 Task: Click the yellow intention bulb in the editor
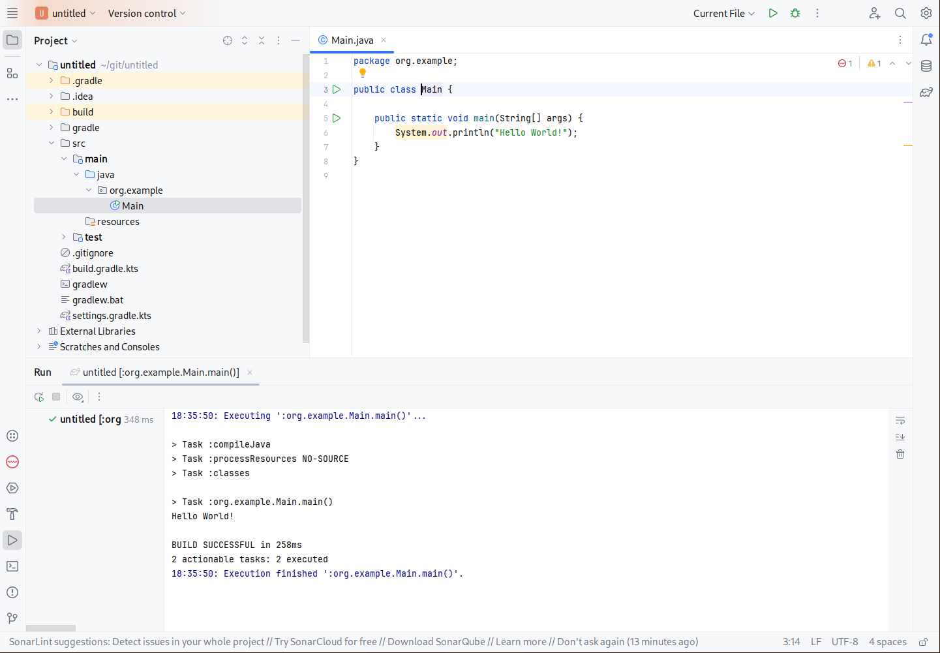coord(363,74)
